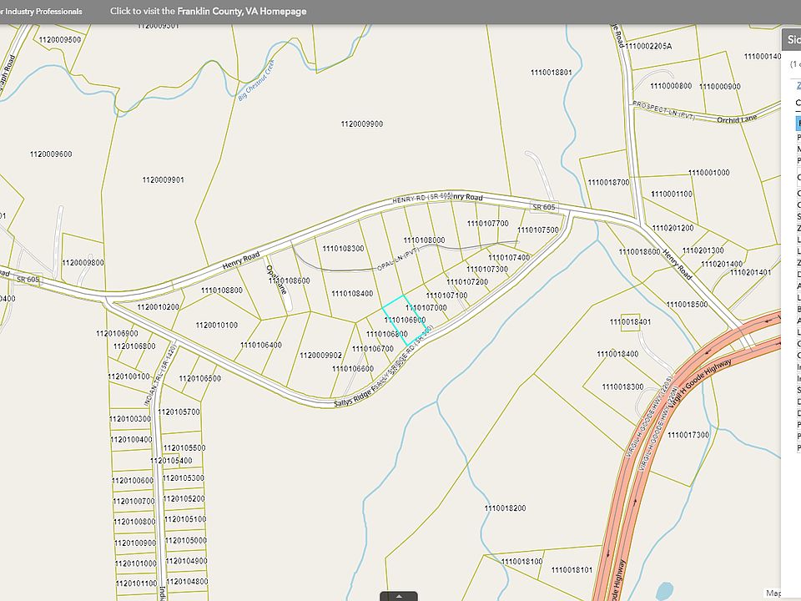The width and height of the screenshot is (801, 601).
Task: Click the blue highlighted row in side panel
Action: 798,123
